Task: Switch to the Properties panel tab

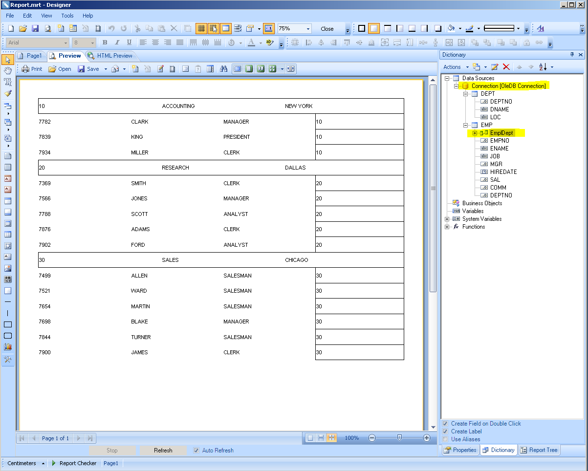Action: point(460,450)
